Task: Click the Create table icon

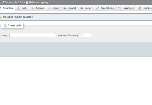Action: click(5, 26)
